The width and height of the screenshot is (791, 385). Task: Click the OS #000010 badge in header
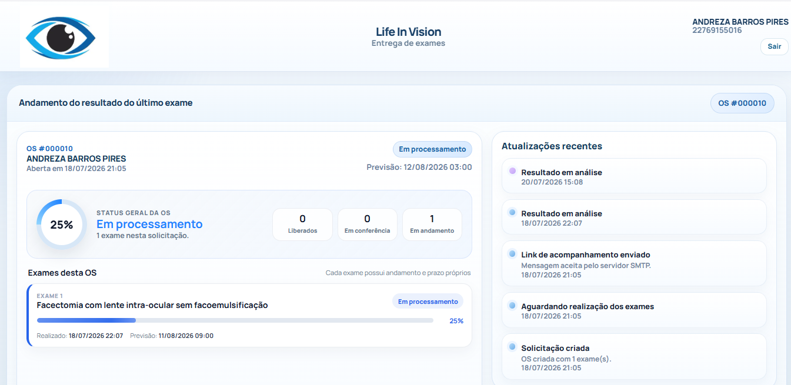(742, 103)
